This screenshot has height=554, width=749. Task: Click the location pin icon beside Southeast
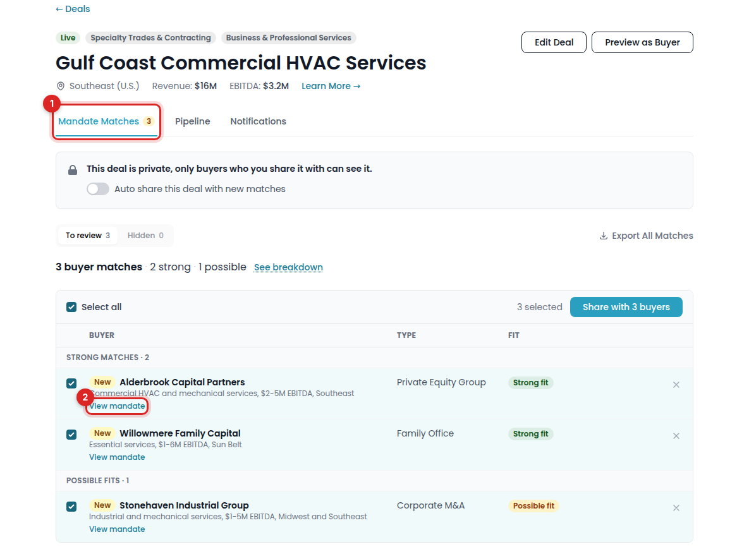pyautogui.click(x=61, y=86)
